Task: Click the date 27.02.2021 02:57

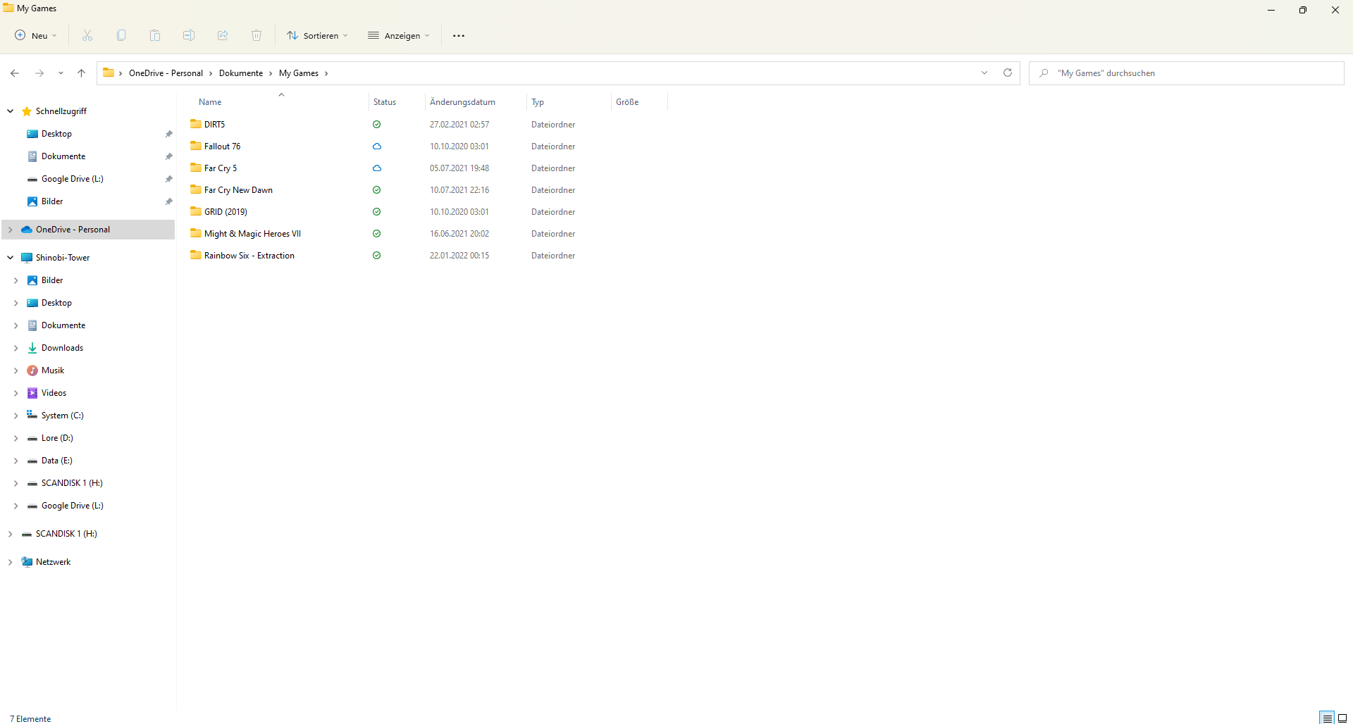Action: (459, 125)
